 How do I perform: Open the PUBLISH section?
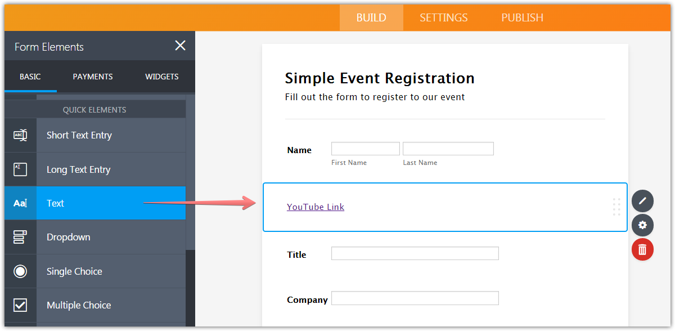click(521, 17)
